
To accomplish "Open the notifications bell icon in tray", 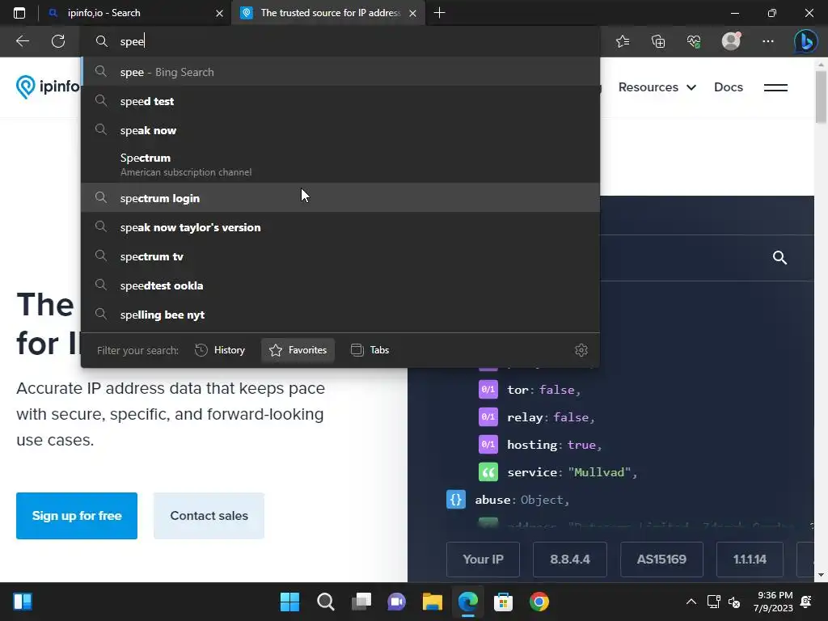I will coord(806,602).
